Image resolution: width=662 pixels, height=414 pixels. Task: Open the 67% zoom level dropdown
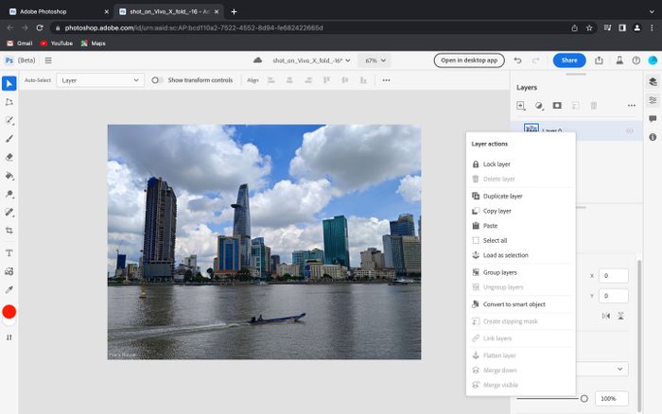tap(375, 60)
